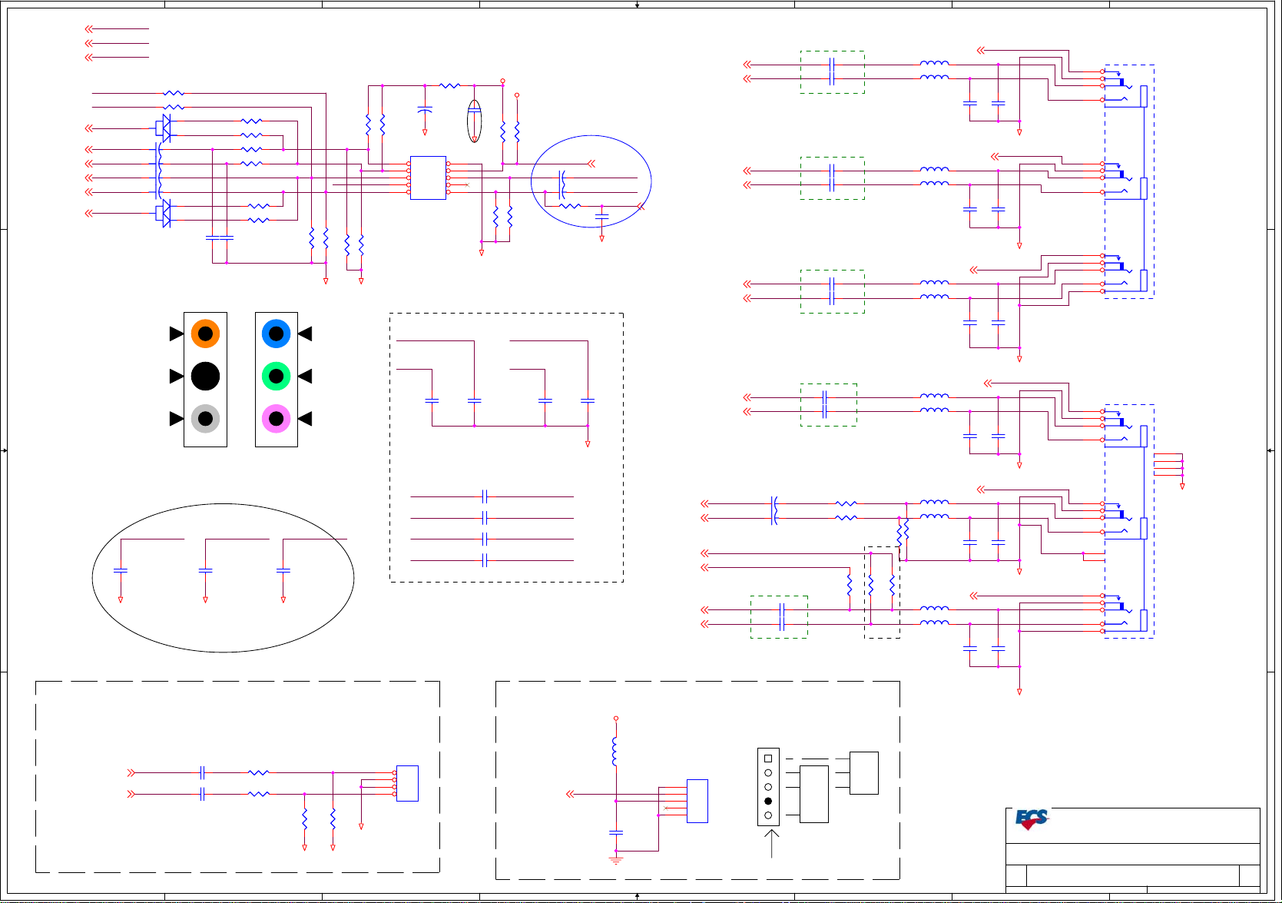This screenshot has width=1282, height=903.
Task: Click the vertical inductor coil in bottom panel
Action: 615,752
